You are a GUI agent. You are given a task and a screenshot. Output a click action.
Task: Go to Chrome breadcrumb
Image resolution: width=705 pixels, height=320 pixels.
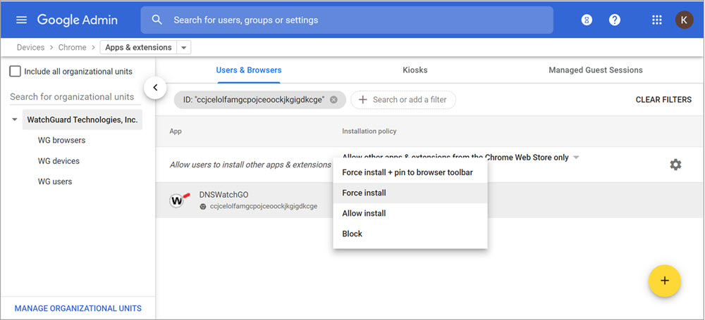point(73,47)
